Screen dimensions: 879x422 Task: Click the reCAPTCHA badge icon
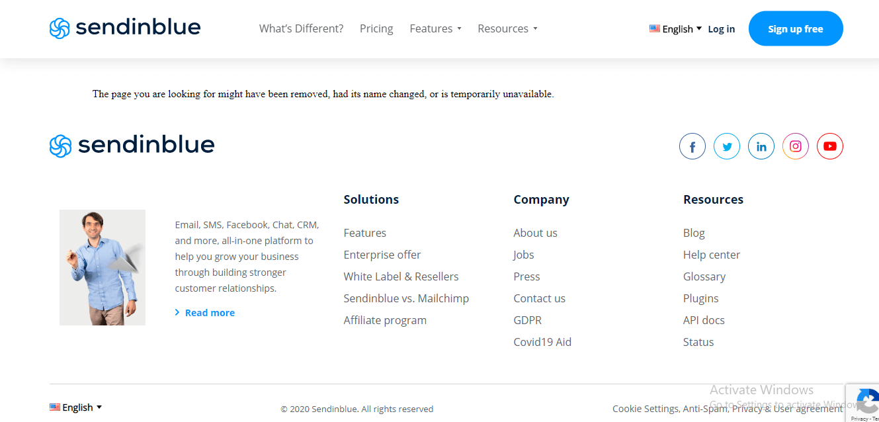point(866,401)
